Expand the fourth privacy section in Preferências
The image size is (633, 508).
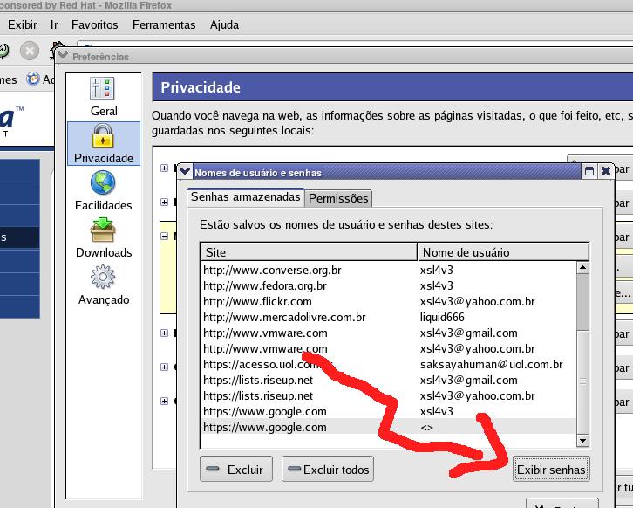coord(164,333)
